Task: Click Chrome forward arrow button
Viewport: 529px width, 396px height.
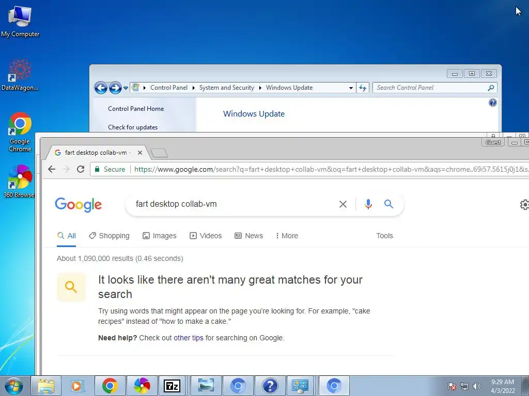Action: [x=66, y=169]
